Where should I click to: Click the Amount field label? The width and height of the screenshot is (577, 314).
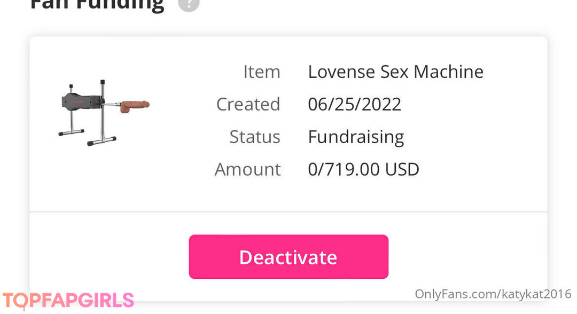click(x=247, y=169)
